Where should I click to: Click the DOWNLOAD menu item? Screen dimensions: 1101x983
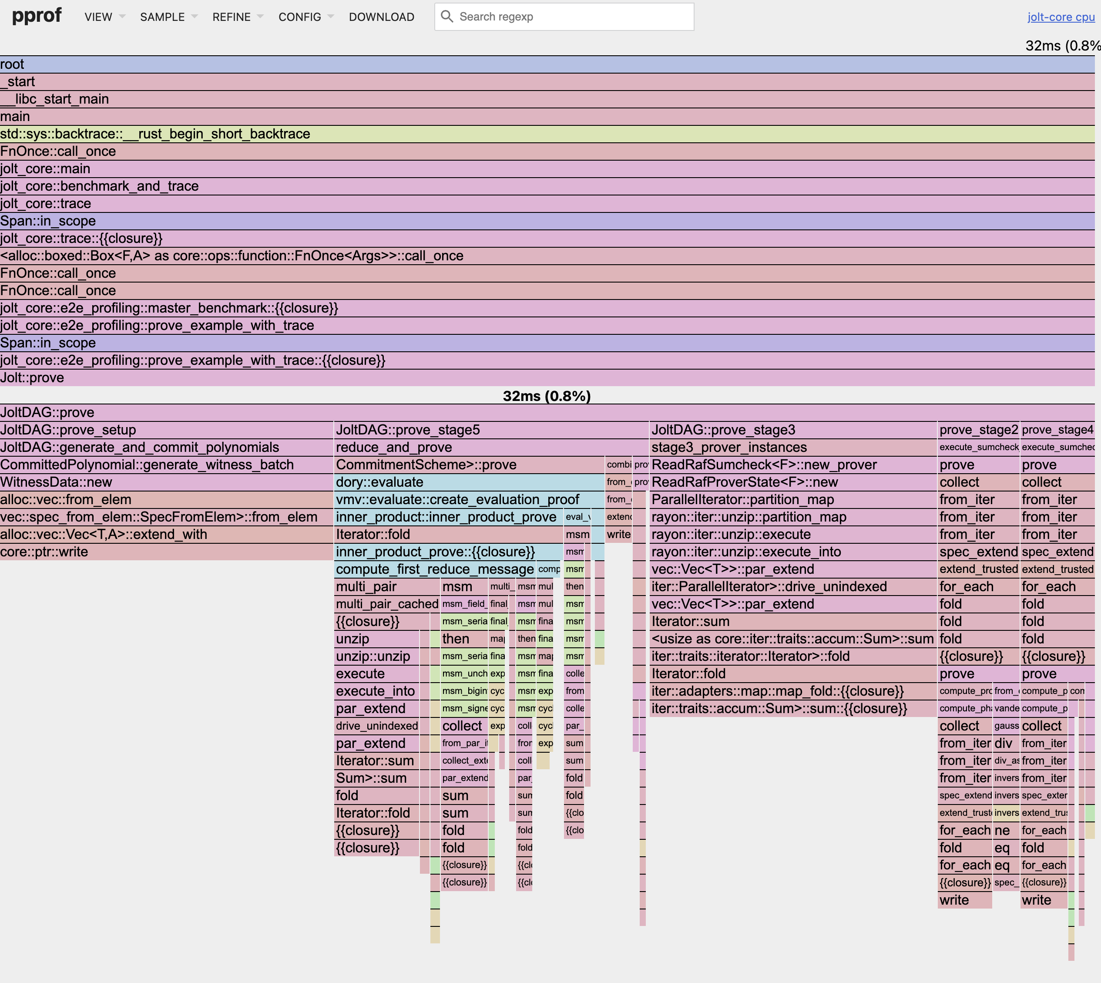(382, 17)
